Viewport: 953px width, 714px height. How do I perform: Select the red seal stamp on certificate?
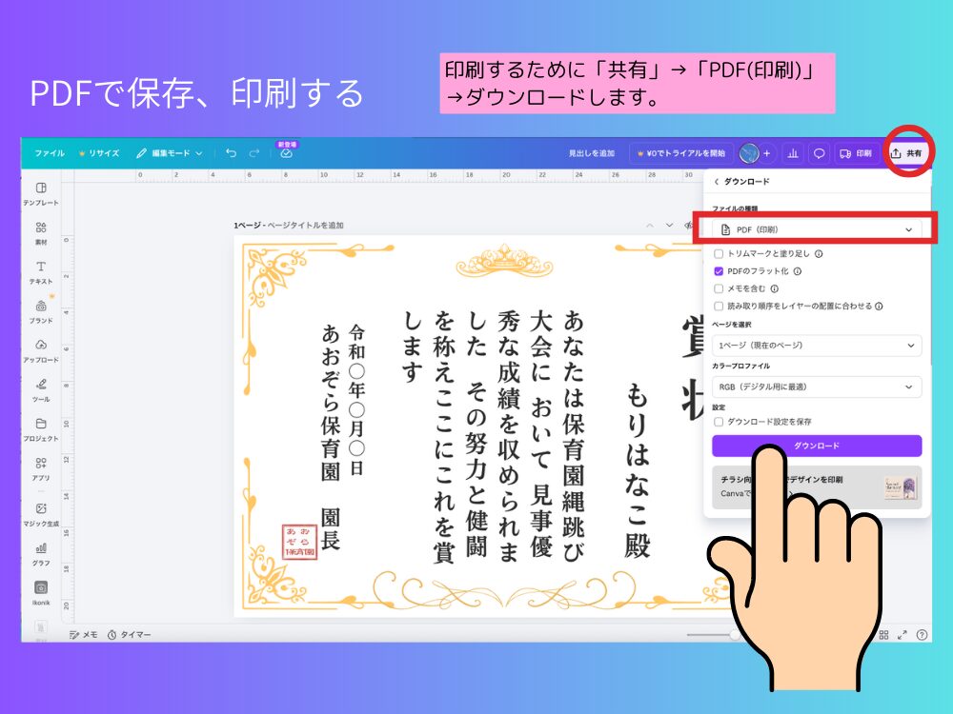pos(299,543)
